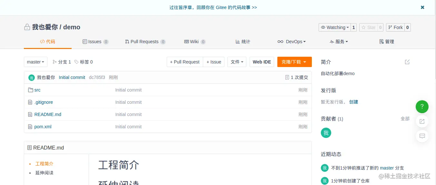Click the floating external-link share icon

(422, 122)
